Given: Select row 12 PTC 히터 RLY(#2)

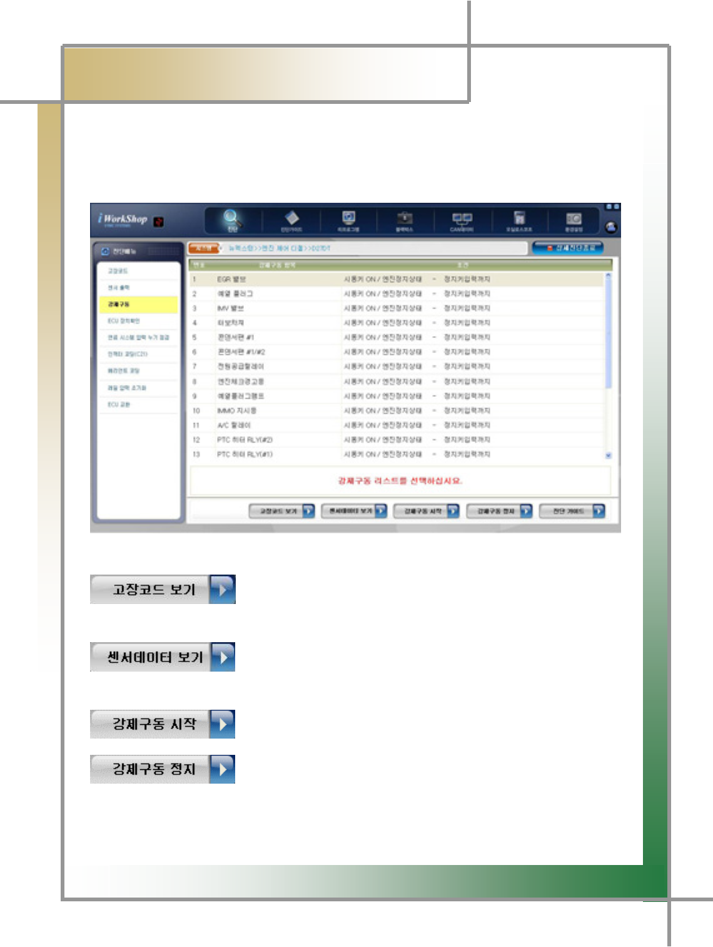Looking at the screenshot, I should [397, 440].
